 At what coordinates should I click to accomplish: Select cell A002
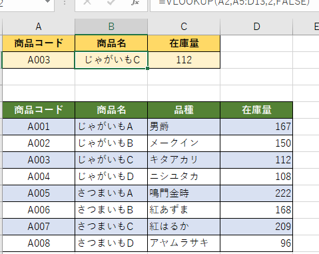coord(39,143)
